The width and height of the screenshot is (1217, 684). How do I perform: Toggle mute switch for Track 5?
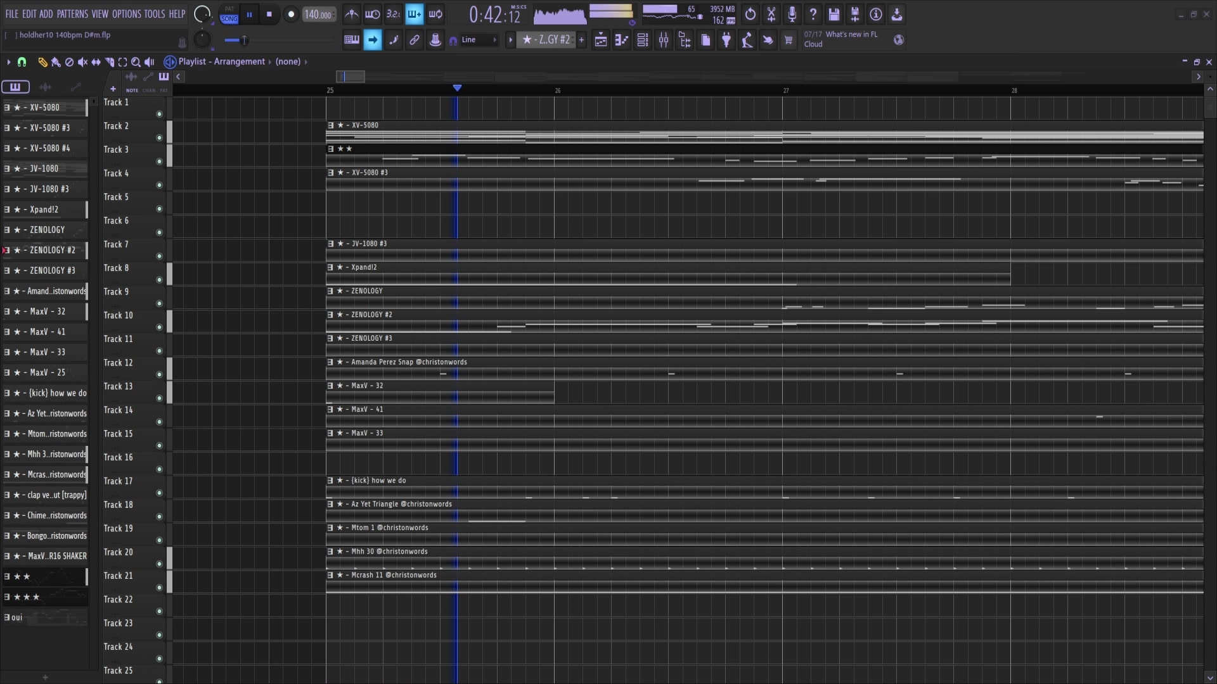click(x=159, y=209)
